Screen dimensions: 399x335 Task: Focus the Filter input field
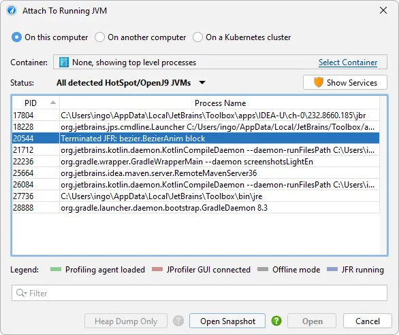199,293
